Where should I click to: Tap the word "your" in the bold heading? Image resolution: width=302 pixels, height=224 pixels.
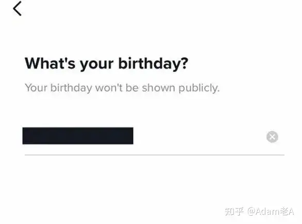97,65
